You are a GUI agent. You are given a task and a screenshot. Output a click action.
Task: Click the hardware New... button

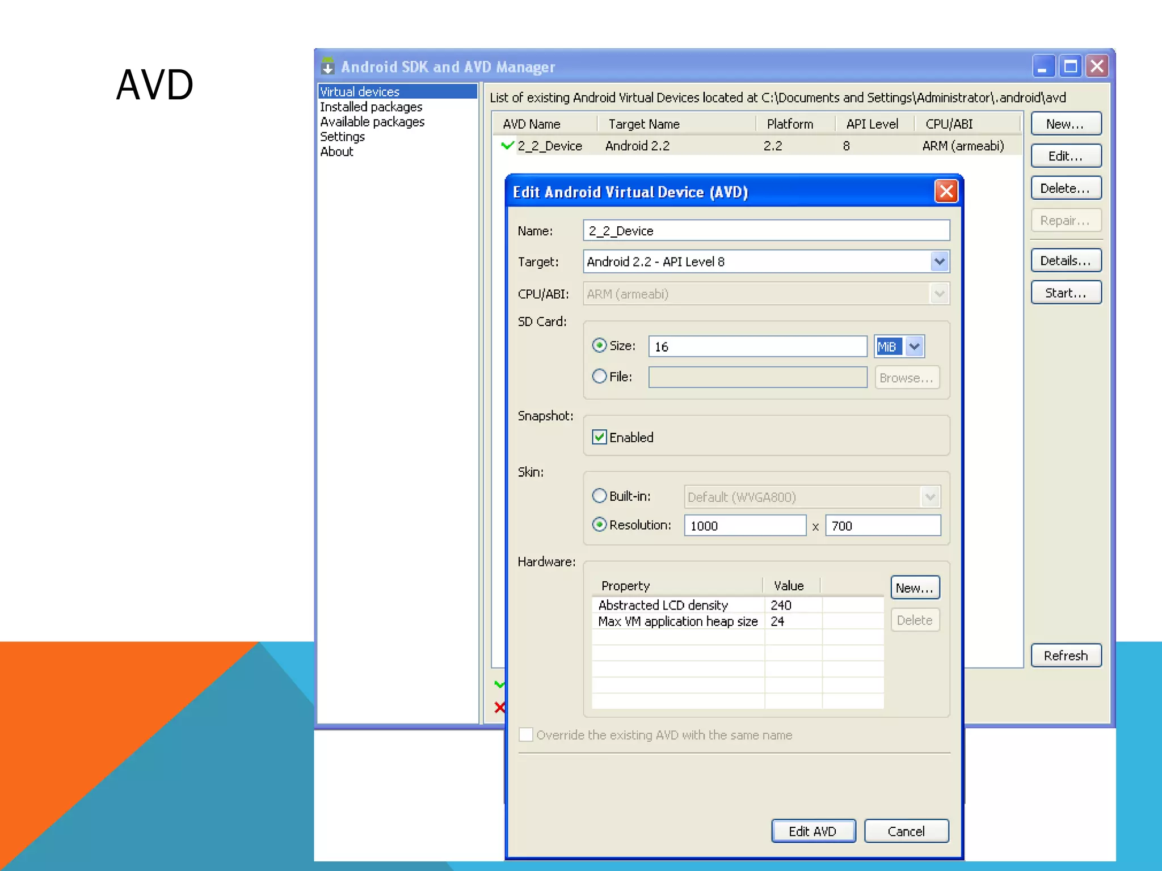(x=915, y=587)
